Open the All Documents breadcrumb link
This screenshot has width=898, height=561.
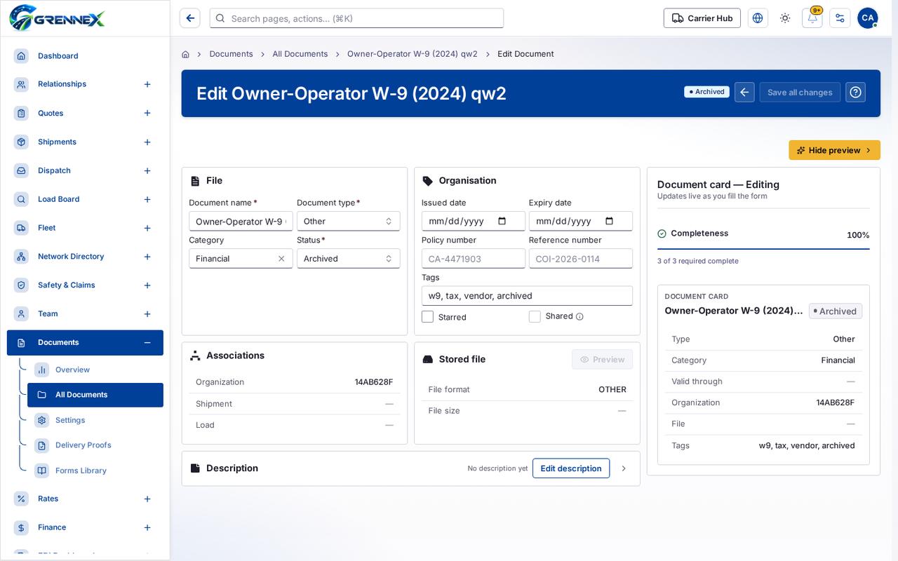[x=300, y=54]
